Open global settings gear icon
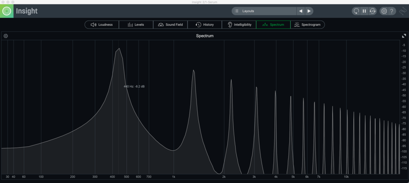Image resolution: width=409 pixels, height=183 pixels. [384, 11]
